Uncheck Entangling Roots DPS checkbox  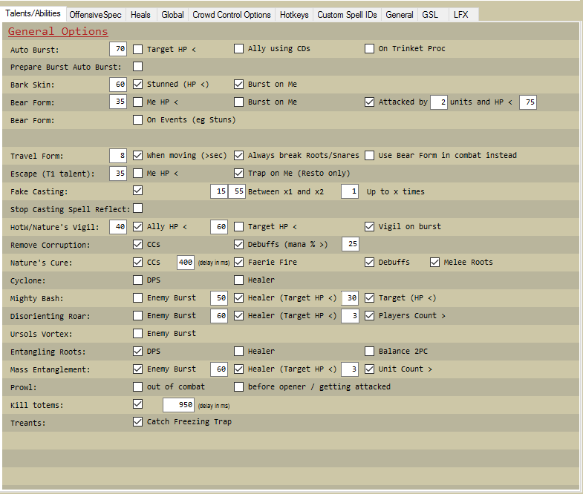tap(137, 351)
